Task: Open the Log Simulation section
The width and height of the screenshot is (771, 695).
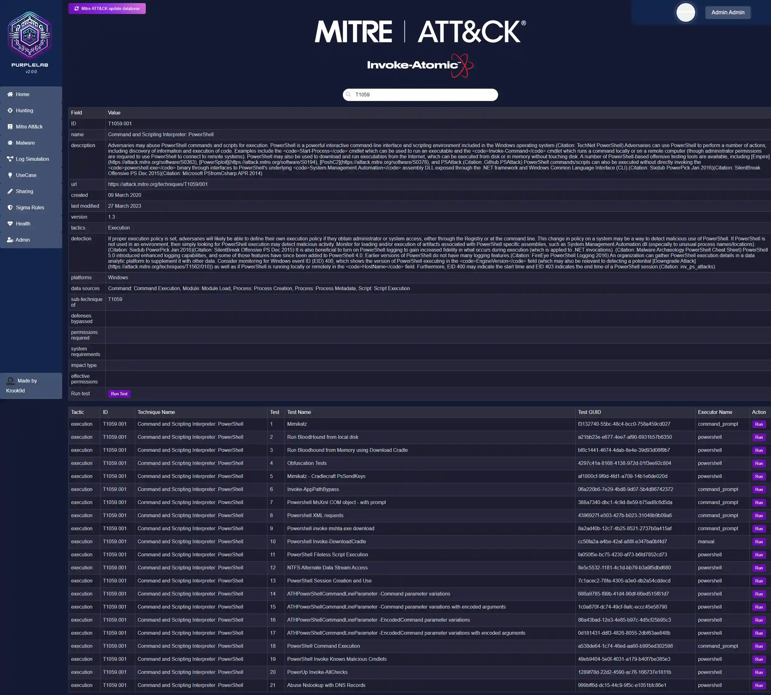Action: [32, 159]
